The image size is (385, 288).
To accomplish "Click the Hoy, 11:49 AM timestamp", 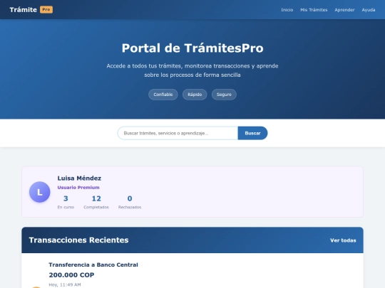I will click(65, 284).
